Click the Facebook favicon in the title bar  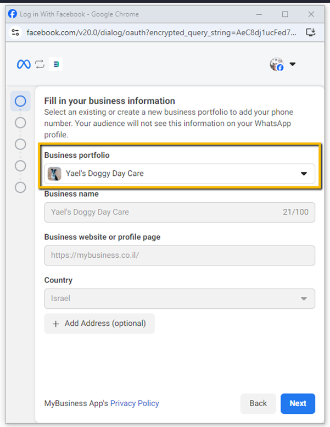click(x=13, y=14)
